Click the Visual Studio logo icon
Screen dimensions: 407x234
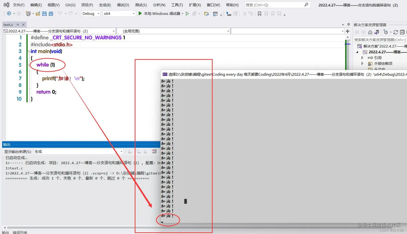(6, 5)
